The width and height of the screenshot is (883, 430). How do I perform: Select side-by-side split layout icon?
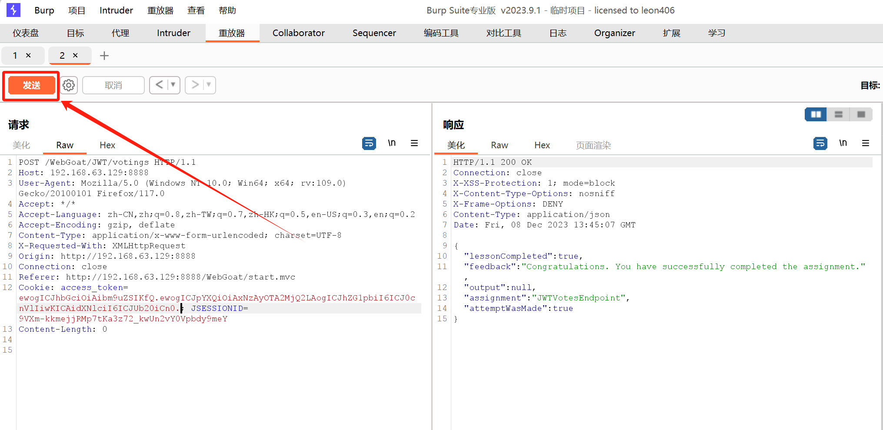[816, 114]
